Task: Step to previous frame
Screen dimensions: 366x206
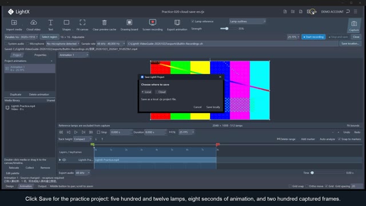Action: pos(69,132)
